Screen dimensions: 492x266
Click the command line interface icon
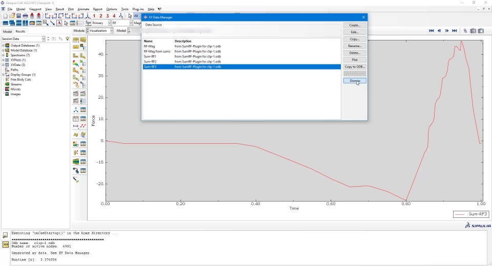6,245
